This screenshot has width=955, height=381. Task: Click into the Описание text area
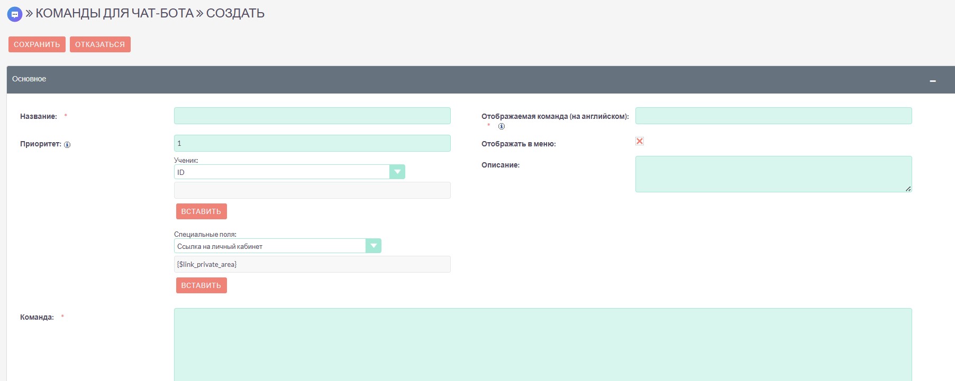773,174
